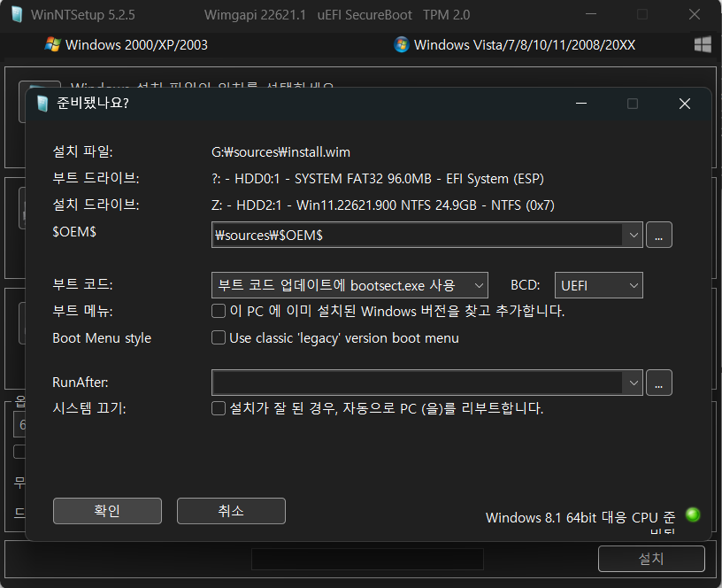
Task: Enable classic 'legacy' version boot menu checkbox
Action: (219, 337)
